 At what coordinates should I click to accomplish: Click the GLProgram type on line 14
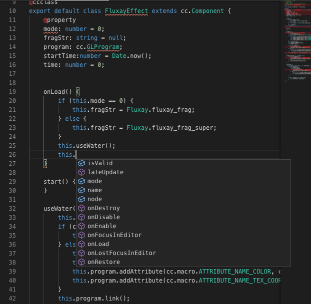pyautogui.click(x=103, y=47)
